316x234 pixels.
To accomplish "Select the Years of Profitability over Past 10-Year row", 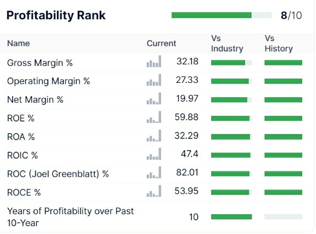I will coord(154,217).
